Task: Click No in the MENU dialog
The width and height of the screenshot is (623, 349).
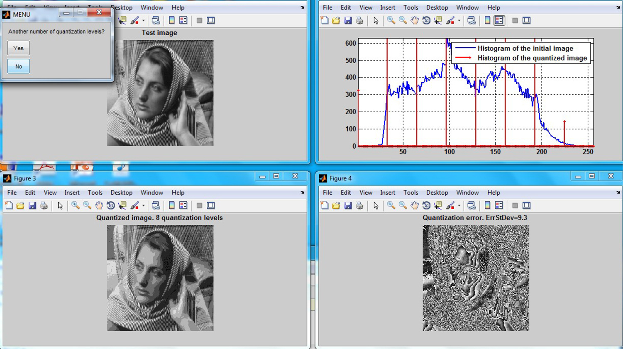Action: pyautogui.click(x=18, y=66)
